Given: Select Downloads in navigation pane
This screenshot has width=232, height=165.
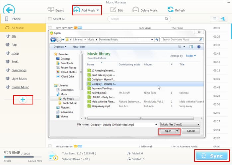Looking at the screenshot, I should 67,63.
